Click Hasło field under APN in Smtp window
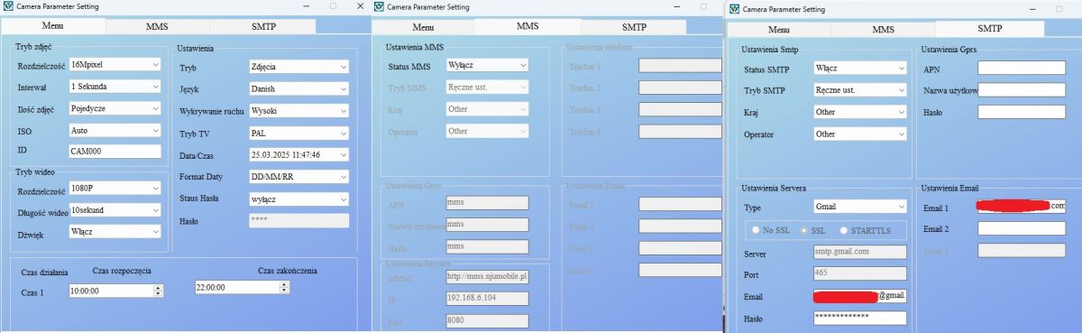1082x333 pixels. click(1021, 112)
